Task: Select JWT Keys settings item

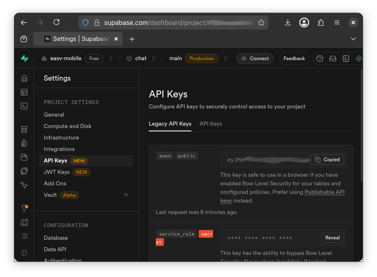Action: 67,172
